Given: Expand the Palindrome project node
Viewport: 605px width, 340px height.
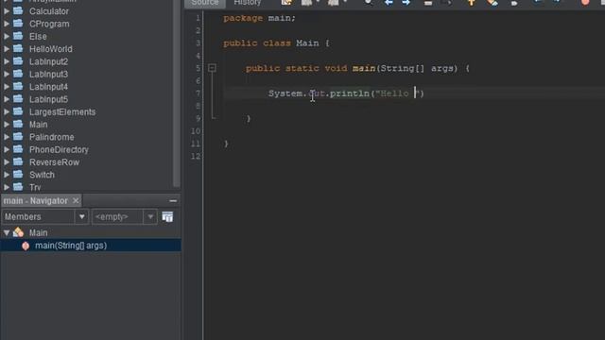Looking at the screenshot, I should coord(7,137).
